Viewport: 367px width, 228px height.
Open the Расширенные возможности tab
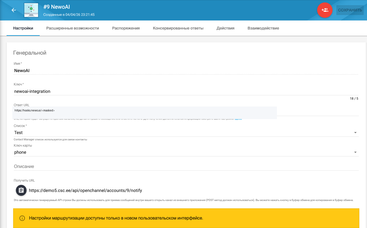tap(73, 28)
